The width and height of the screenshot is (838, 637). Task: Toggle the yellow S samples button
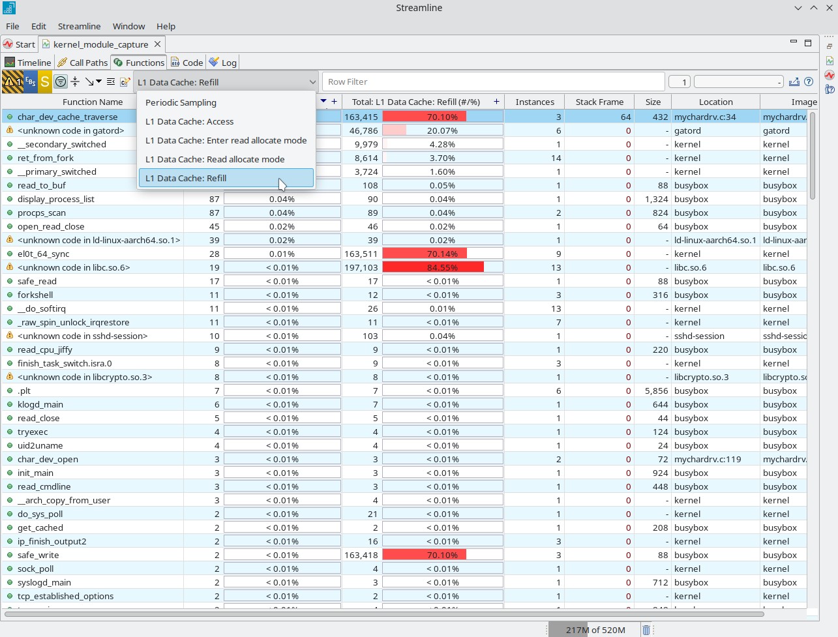[44, 81]
